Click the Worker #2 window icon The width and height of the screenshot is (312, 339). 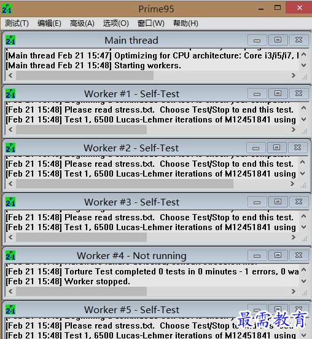point(10,148)
